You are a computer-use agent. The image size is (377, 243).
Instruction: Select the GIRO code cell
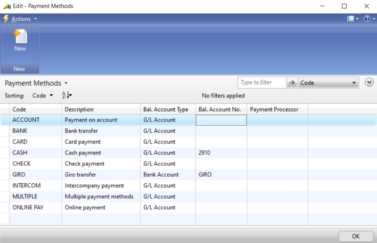19,175
